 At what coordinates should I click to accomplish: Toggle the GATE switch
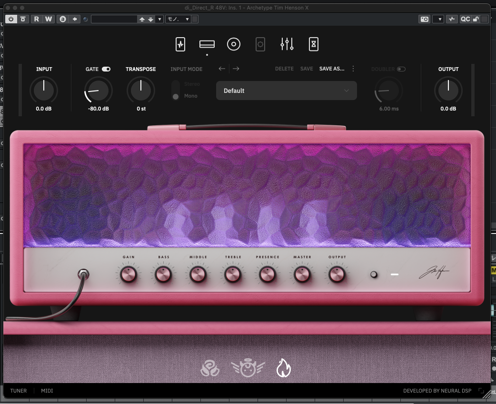coord(106,69)
